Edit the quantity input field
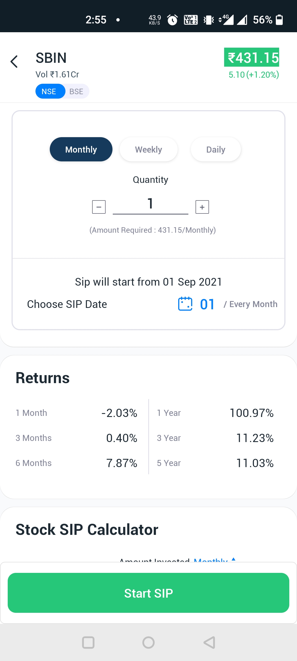 [150, 205]
